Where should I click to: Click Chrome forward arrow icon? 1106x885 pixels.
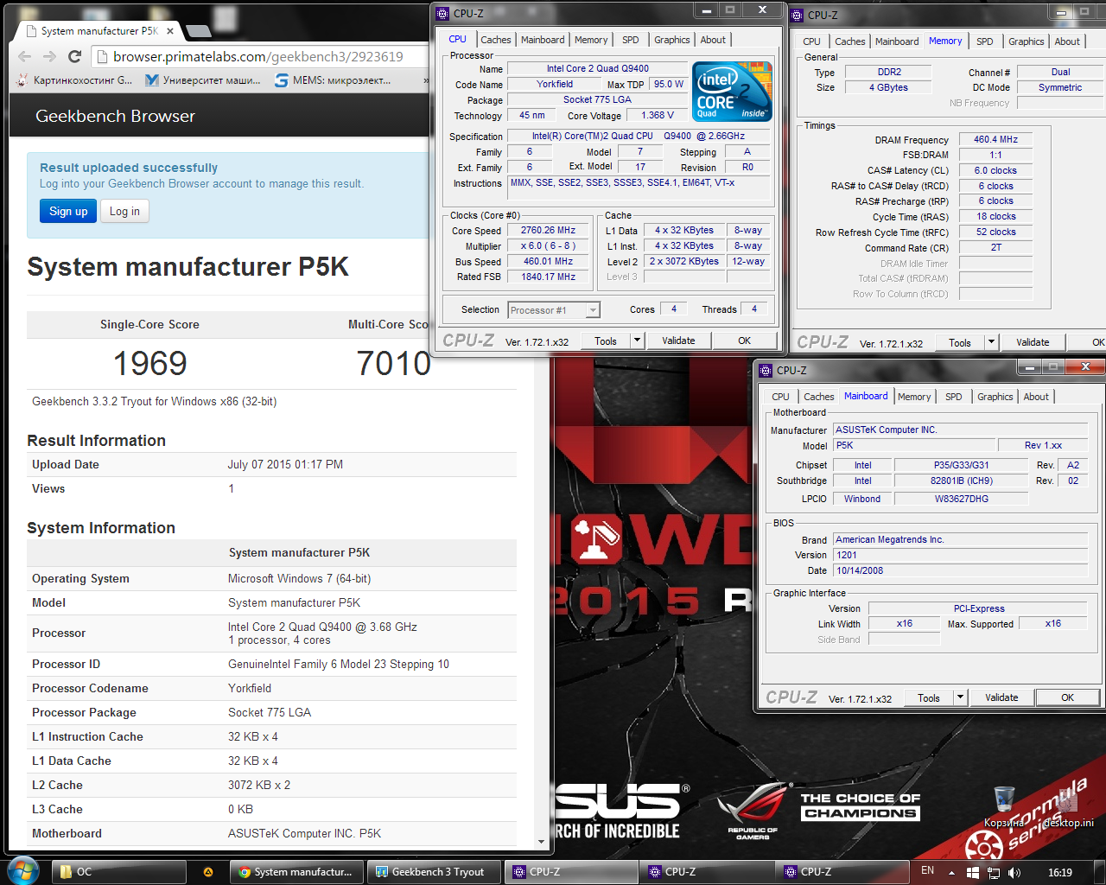49,56
